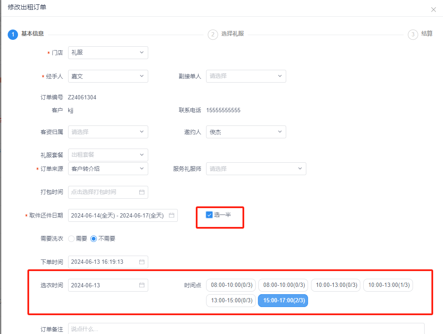Choose time slot 10:00-13:00(1/3)

pyautogui.click(x=389, y=285)
